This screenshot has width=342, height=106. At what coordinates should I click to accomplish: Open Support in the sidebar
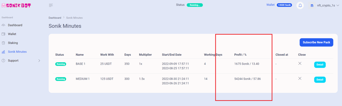pos(13,61)
